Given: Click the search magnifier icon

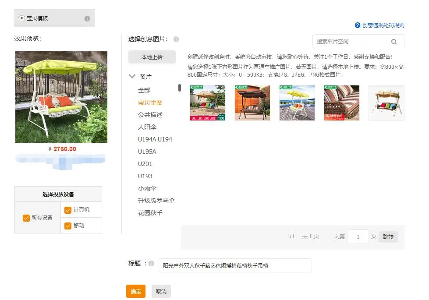Looking at the screenshot, I should click(394, 42).
